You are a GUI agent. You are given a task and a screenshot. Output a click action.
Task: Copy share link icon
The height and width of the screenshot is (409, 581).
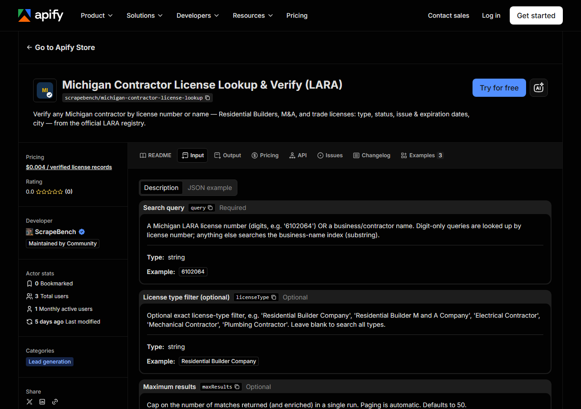55,402
